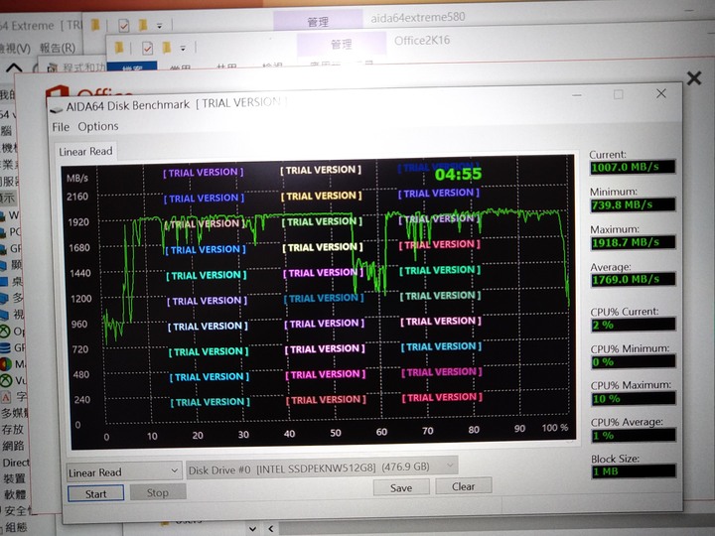Screen dimensions: 715x536
Task: Open the Options menu
Action: pyautogui.click(x=98, y=126)
